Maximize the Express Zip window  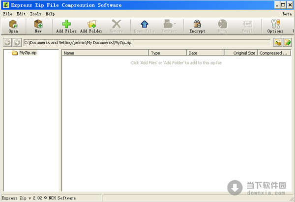[x=283, y=5]
